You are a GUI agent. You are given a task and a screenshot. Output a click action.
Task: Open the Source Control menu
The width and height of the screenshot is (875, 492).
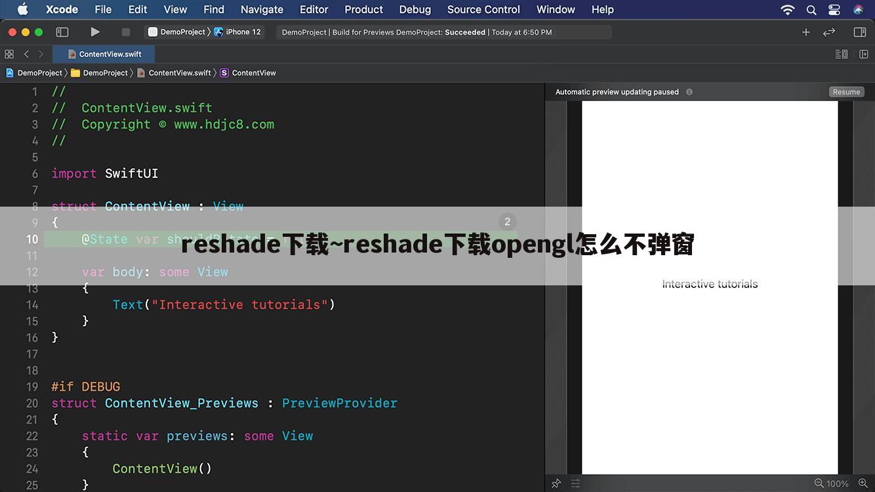[483, 9]
